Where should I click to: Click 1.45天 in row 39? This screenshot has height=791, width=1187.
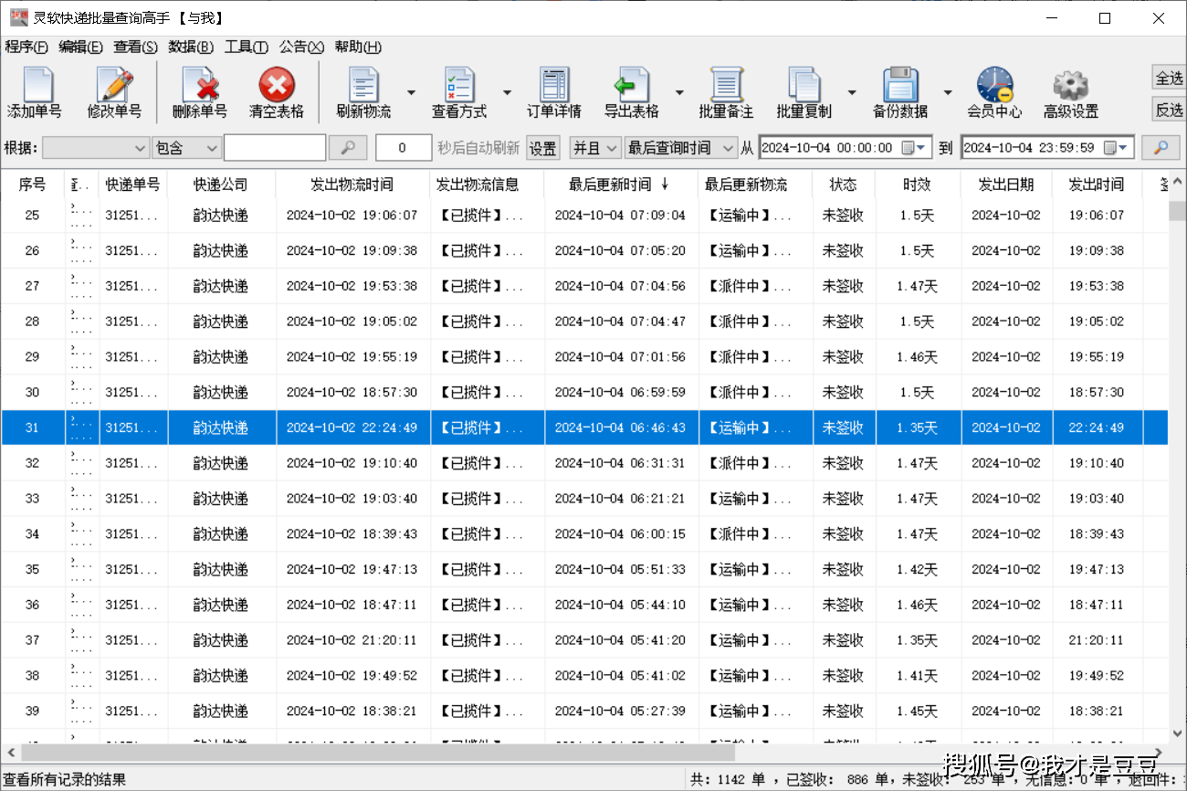coord(917,712)
